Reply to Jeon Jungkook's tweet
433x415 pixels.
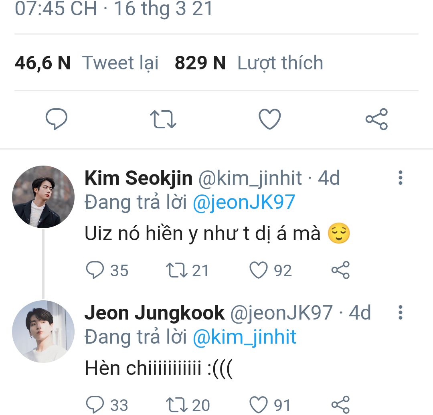95,405
